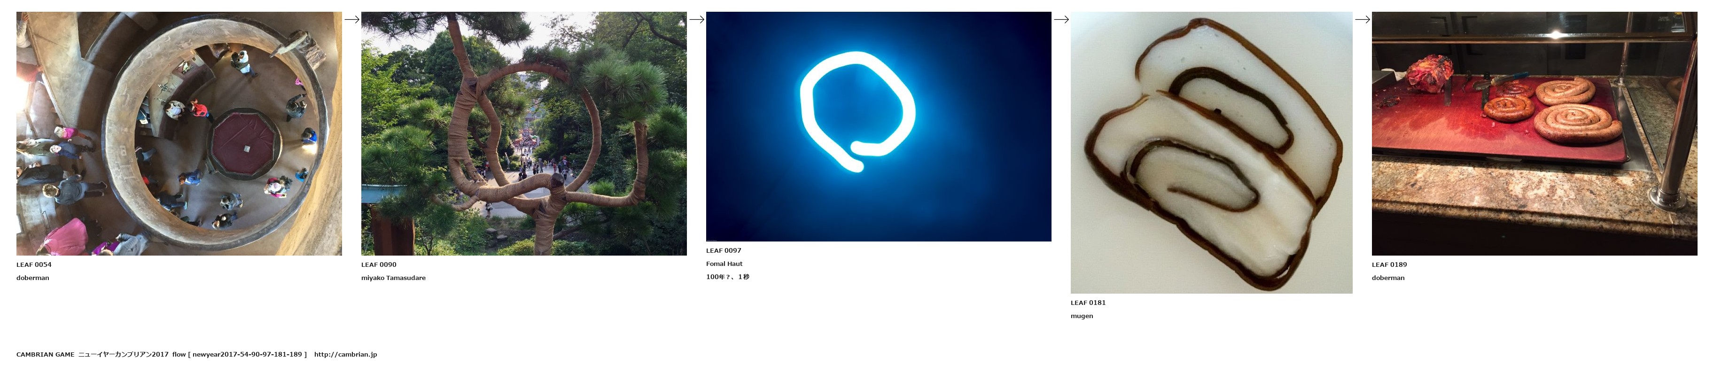Click the LEAF 0189 label
The image size is (1714, 366).
[1389, 265]
